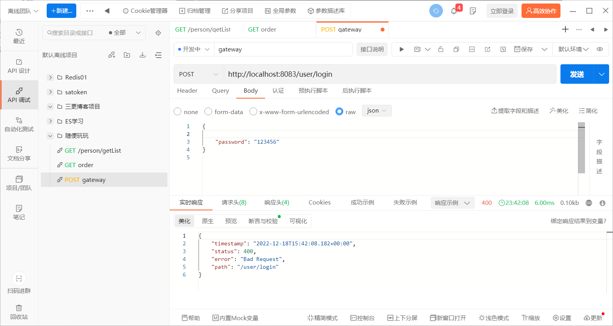Viewport: 613px width, 326px height.
Task: Click the 接口说明 button
Action: tap(372, 49)
